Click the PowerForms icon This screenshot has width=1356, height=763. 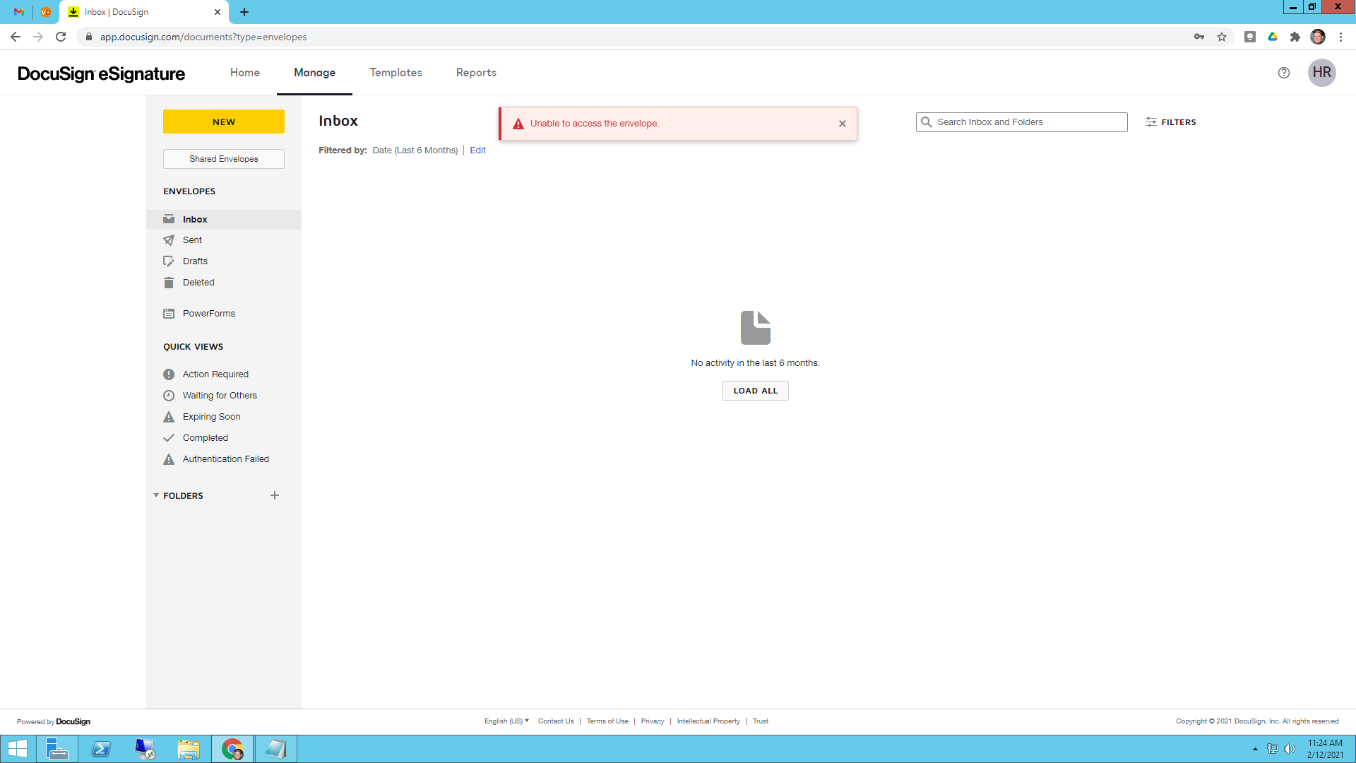169,314
